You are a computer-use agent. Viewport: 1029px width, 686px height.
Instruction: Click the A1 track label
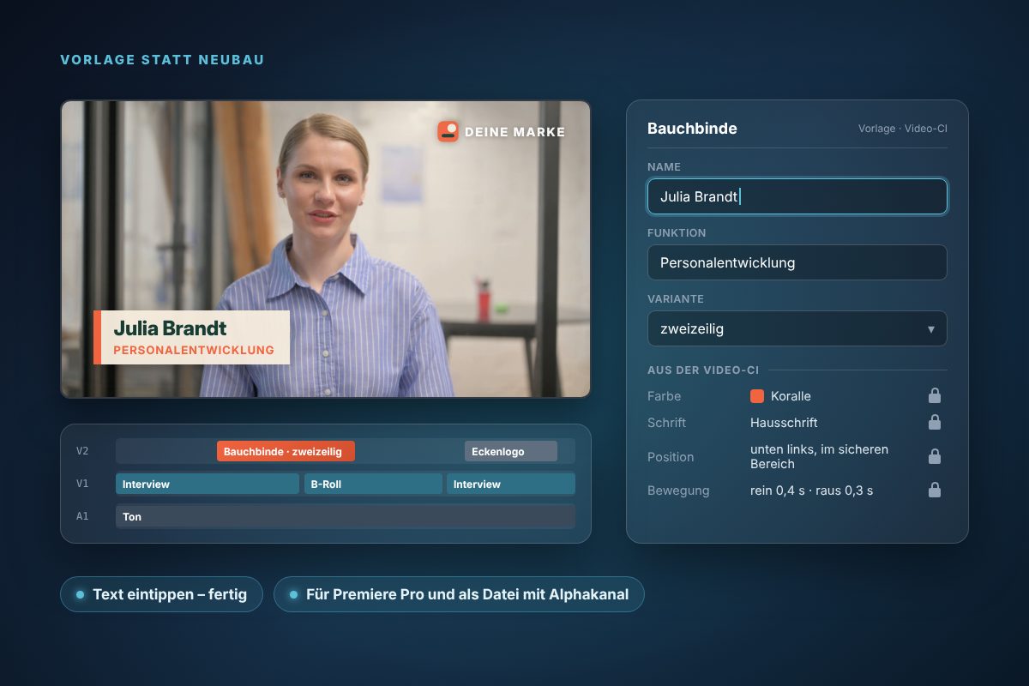coord(82,516)
